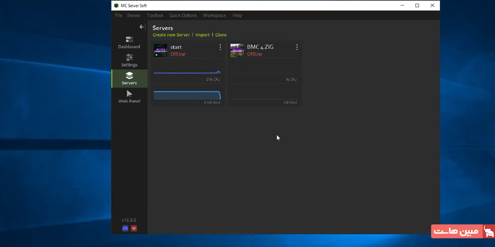Open the Workspace menu
The image size is (495, 247).
coord(214,15)
